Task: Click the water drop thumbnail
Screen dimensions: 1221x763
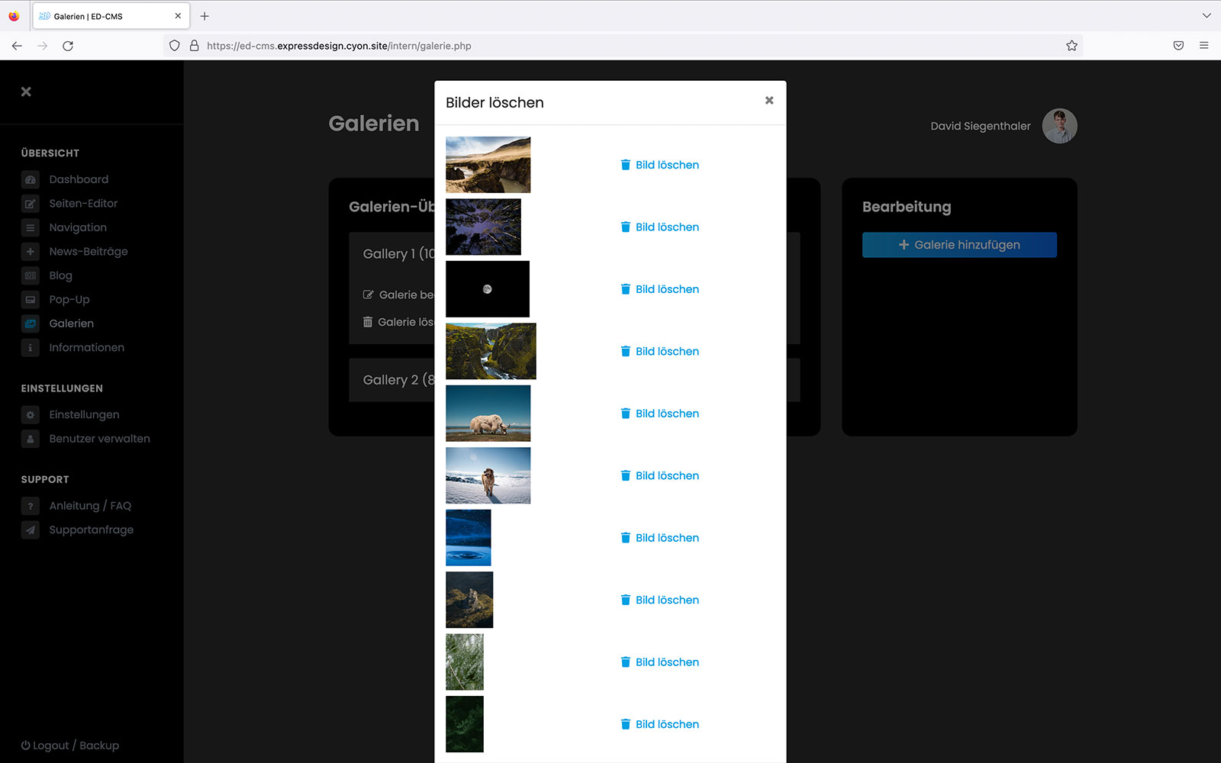Action: [468, 538]
